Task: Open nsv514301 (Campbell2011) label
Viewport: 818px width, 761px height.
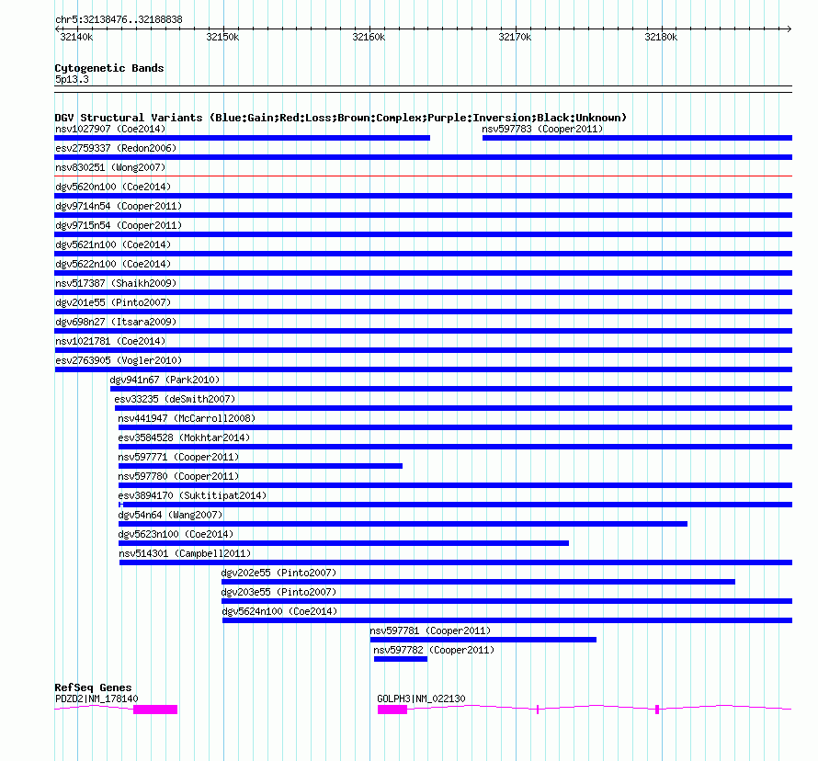Action: coord(185,553)
